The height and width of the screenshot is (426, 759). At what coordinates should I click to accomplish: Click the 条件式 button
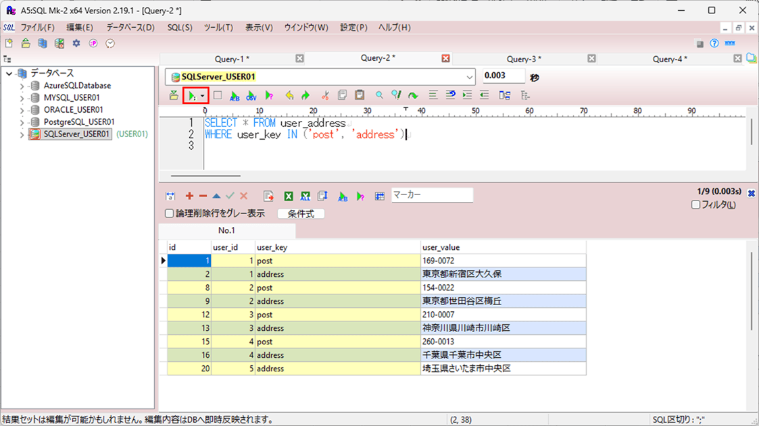[301, 213]
